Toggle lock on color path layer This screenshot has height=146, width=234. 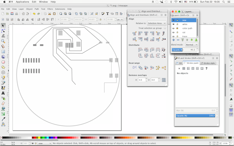point(177,28)
